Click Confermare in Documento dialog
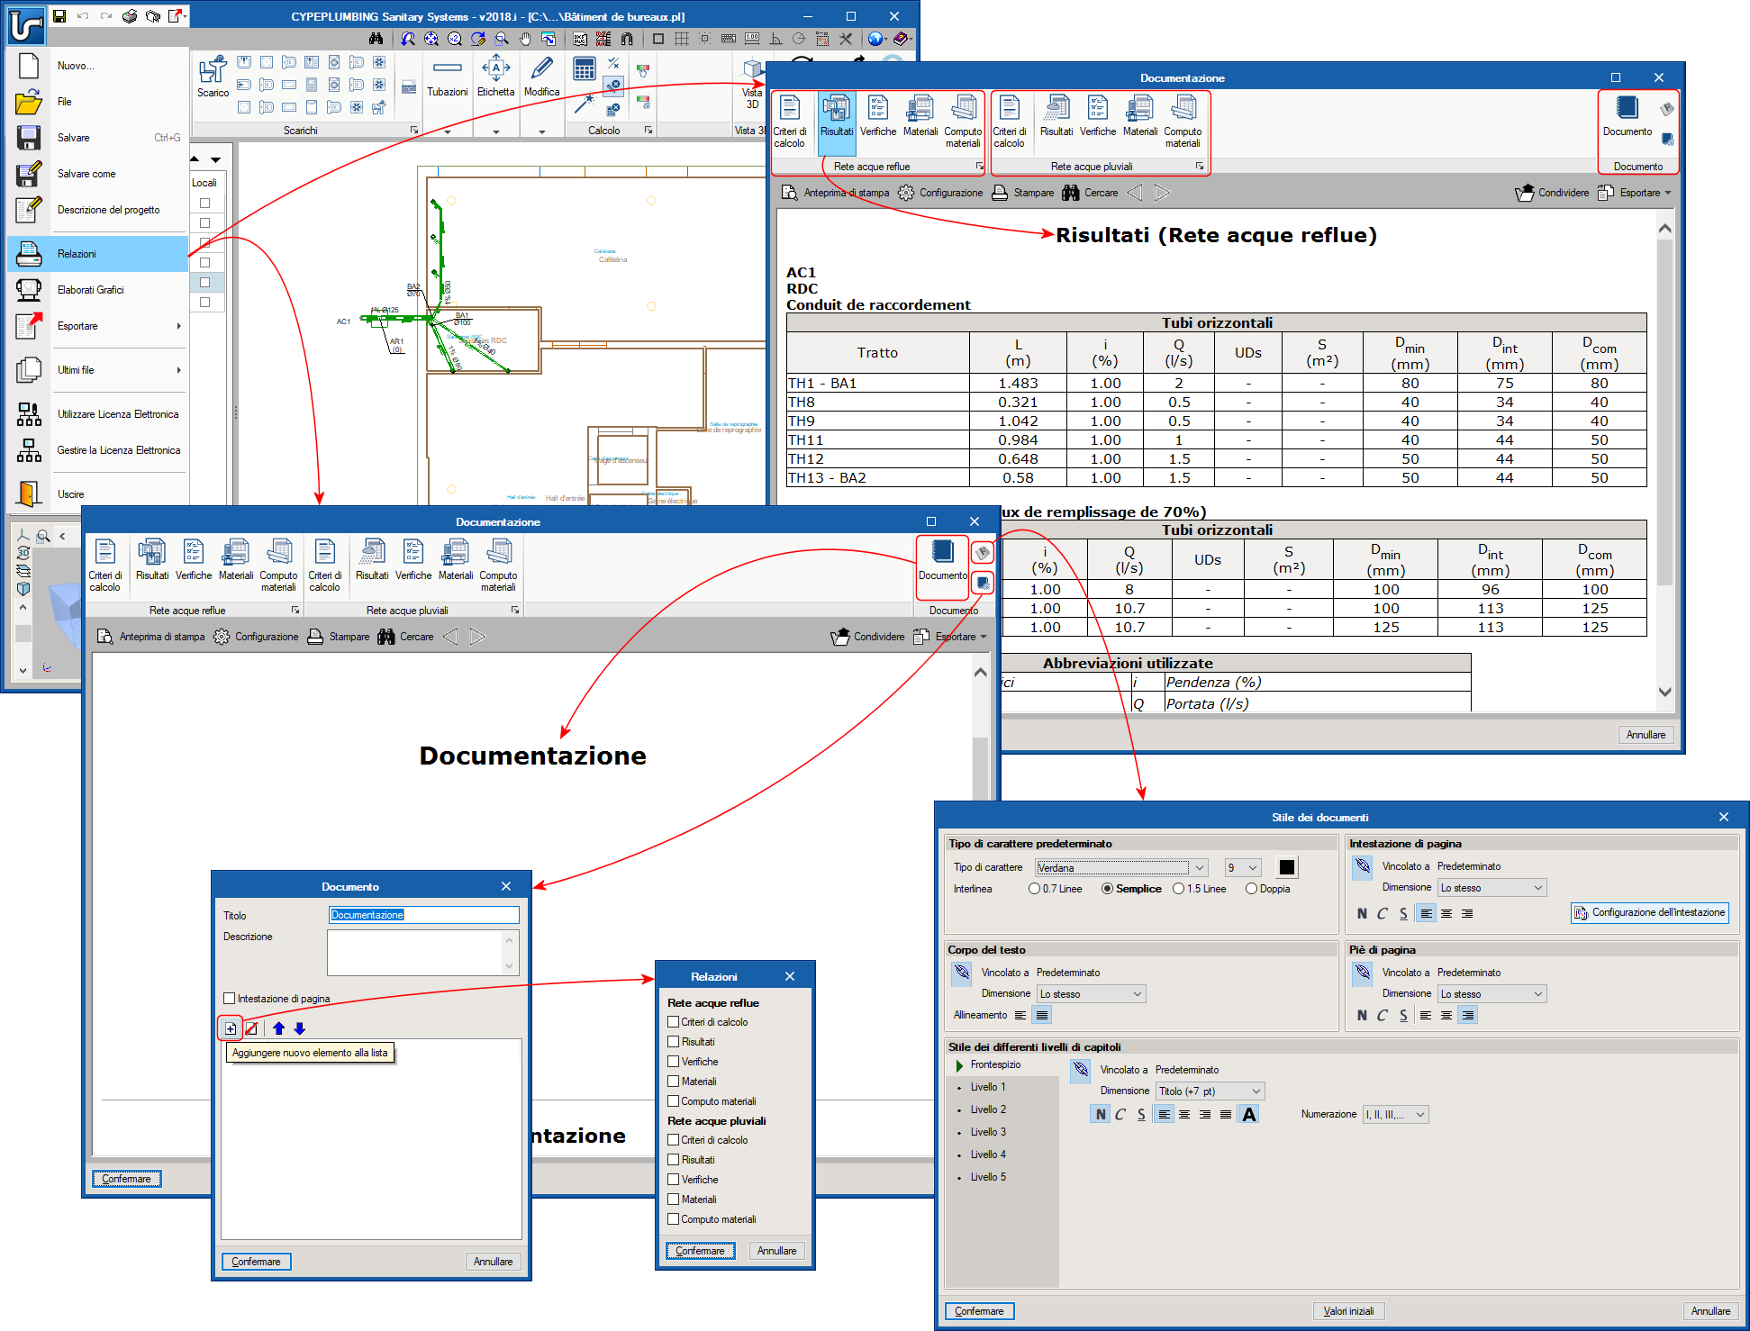1750x1331 pixels. point(256,1262)
